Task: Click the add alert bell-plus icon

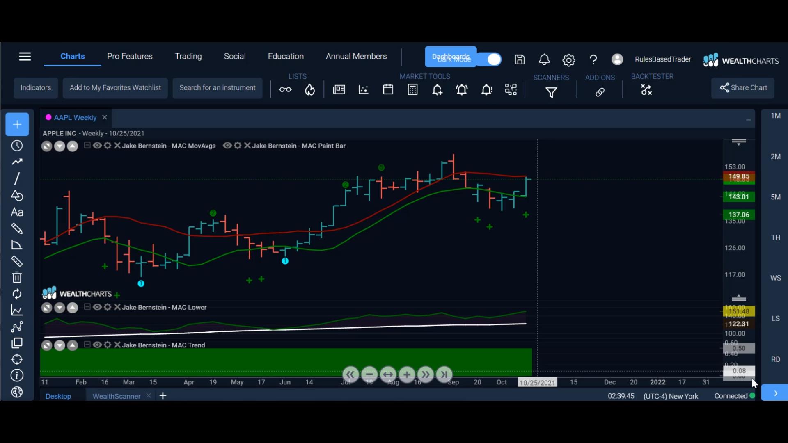Action: tap(438, 90)
